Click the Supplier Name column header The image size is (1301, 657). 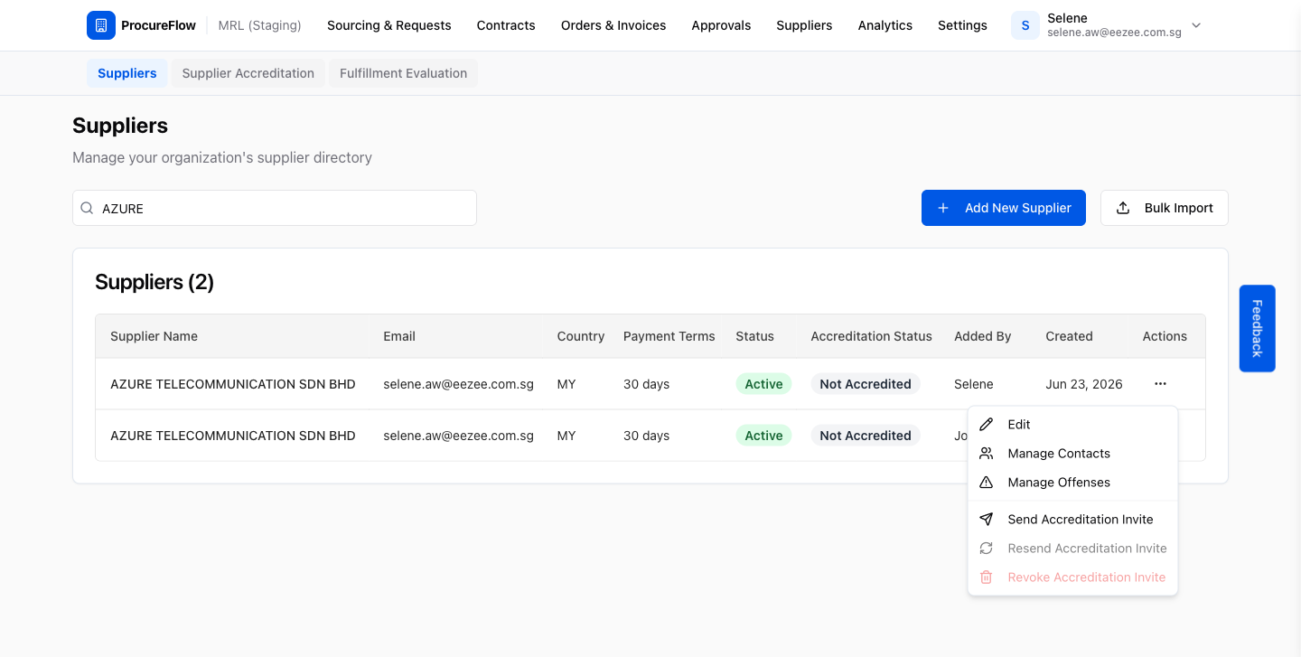154,336
